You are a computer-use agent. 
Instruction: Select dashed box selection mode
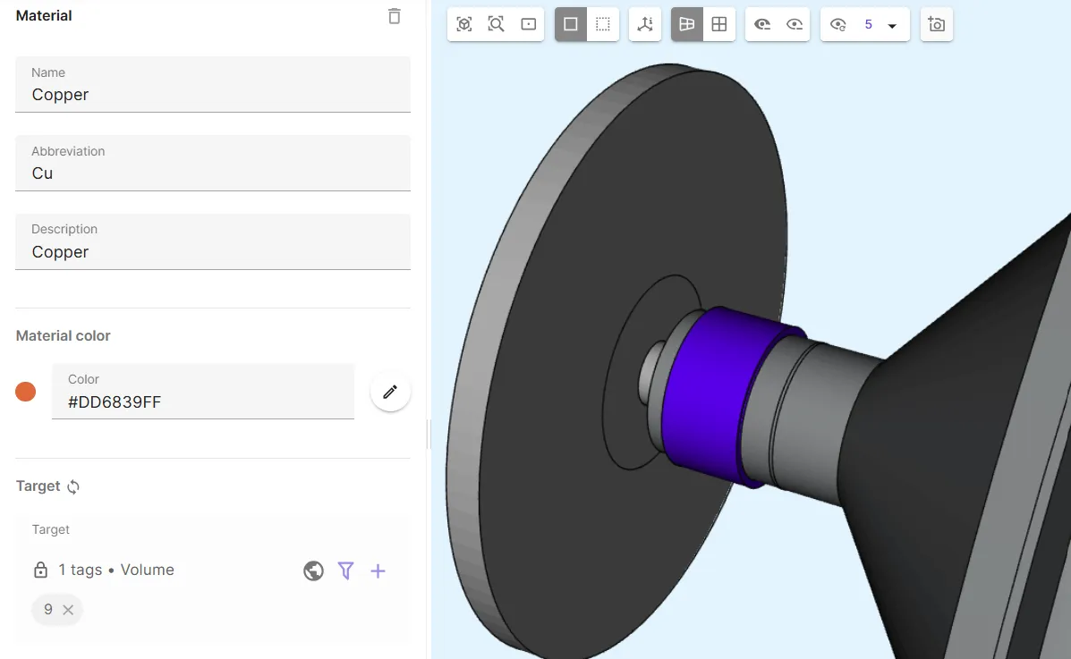click(603, 24)
